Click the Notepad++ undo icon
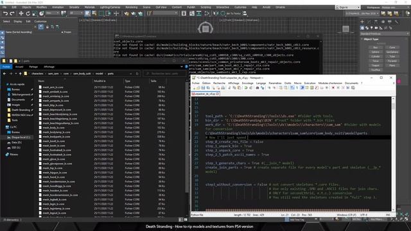 [246, 88]
